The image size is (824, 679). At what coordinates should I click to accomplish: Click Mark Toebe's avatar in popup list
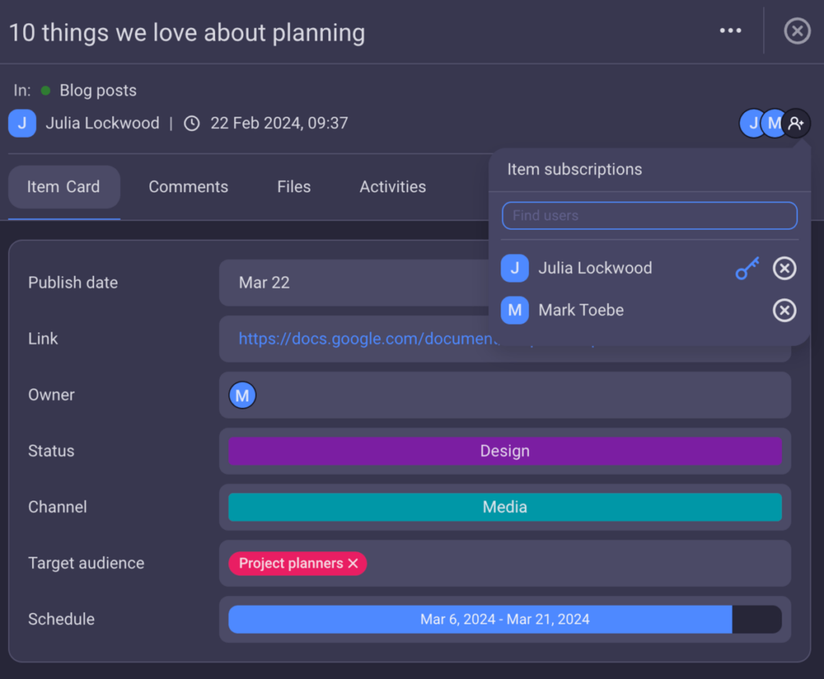[515, 310]
